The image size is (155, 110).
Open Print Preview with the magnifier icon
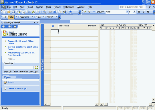(x=23, y=12)
